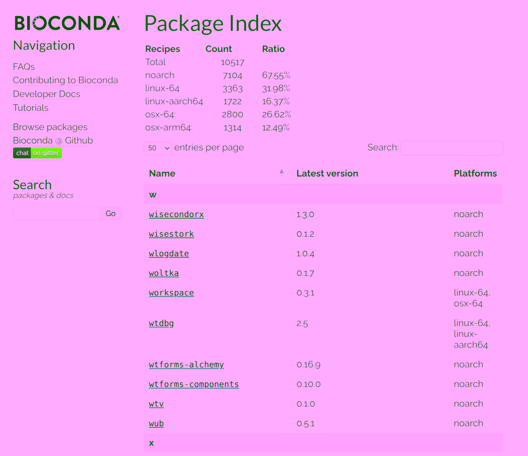The image size is (528, 456).
Task: Open the FAQs navigation link
Action: click(x=24, y=67)
